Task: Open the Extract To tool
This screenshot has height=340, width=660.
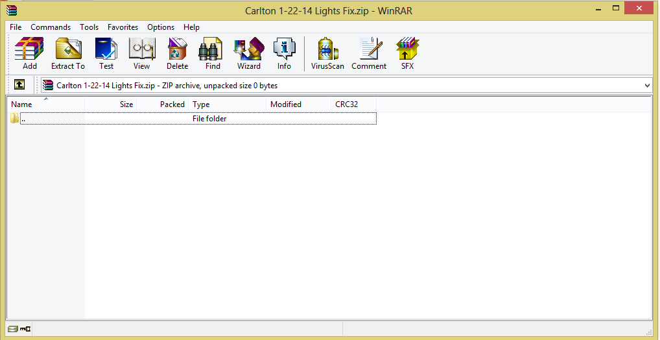Action: coord(68,53)
